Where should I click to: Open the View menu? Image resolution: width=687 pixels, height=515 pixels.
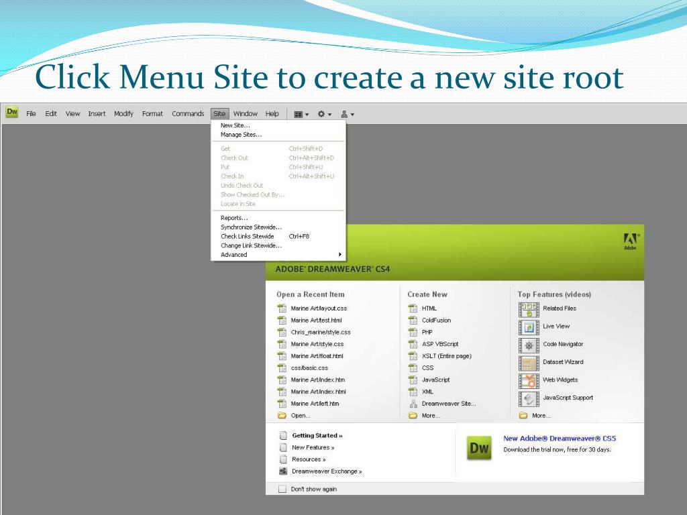72,114
